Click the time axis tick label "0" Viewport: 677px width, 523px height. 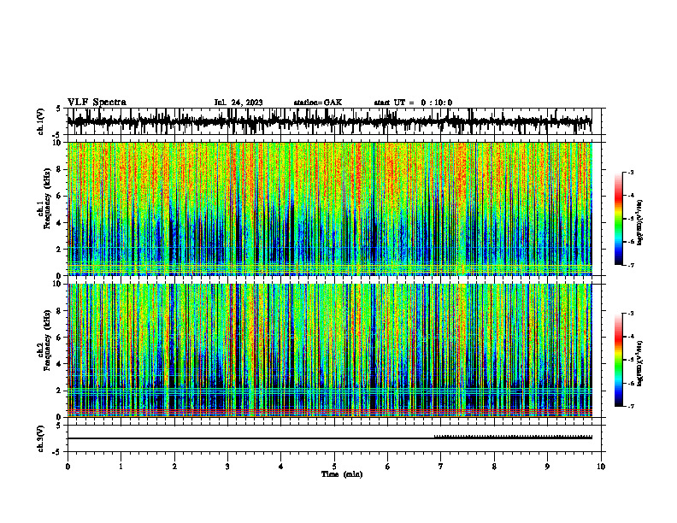[x=68, y=467]
